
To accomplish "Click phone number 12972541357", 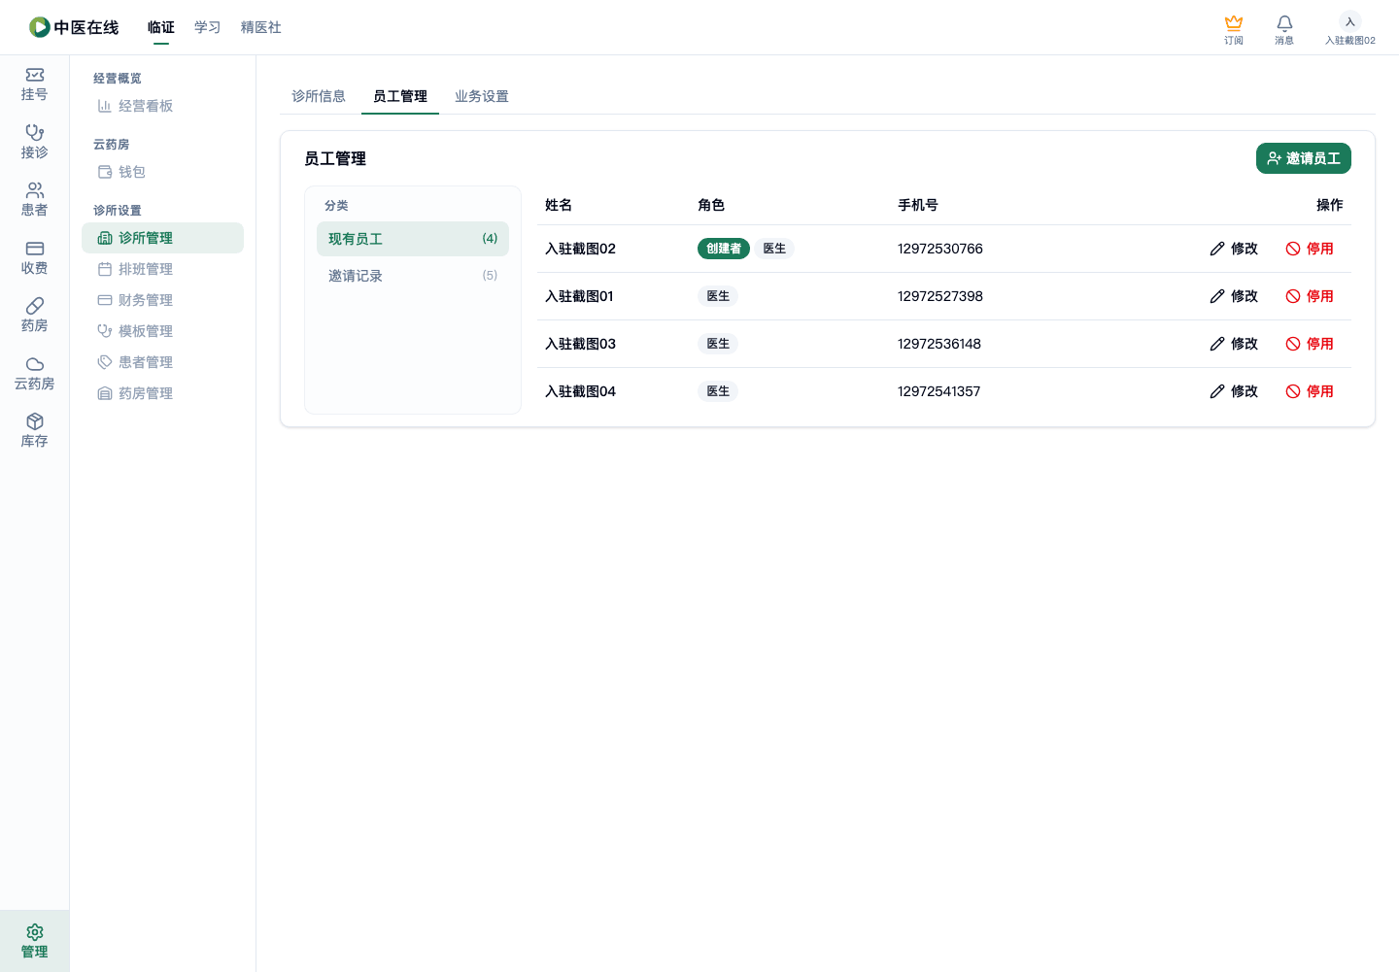I will 939,391.
